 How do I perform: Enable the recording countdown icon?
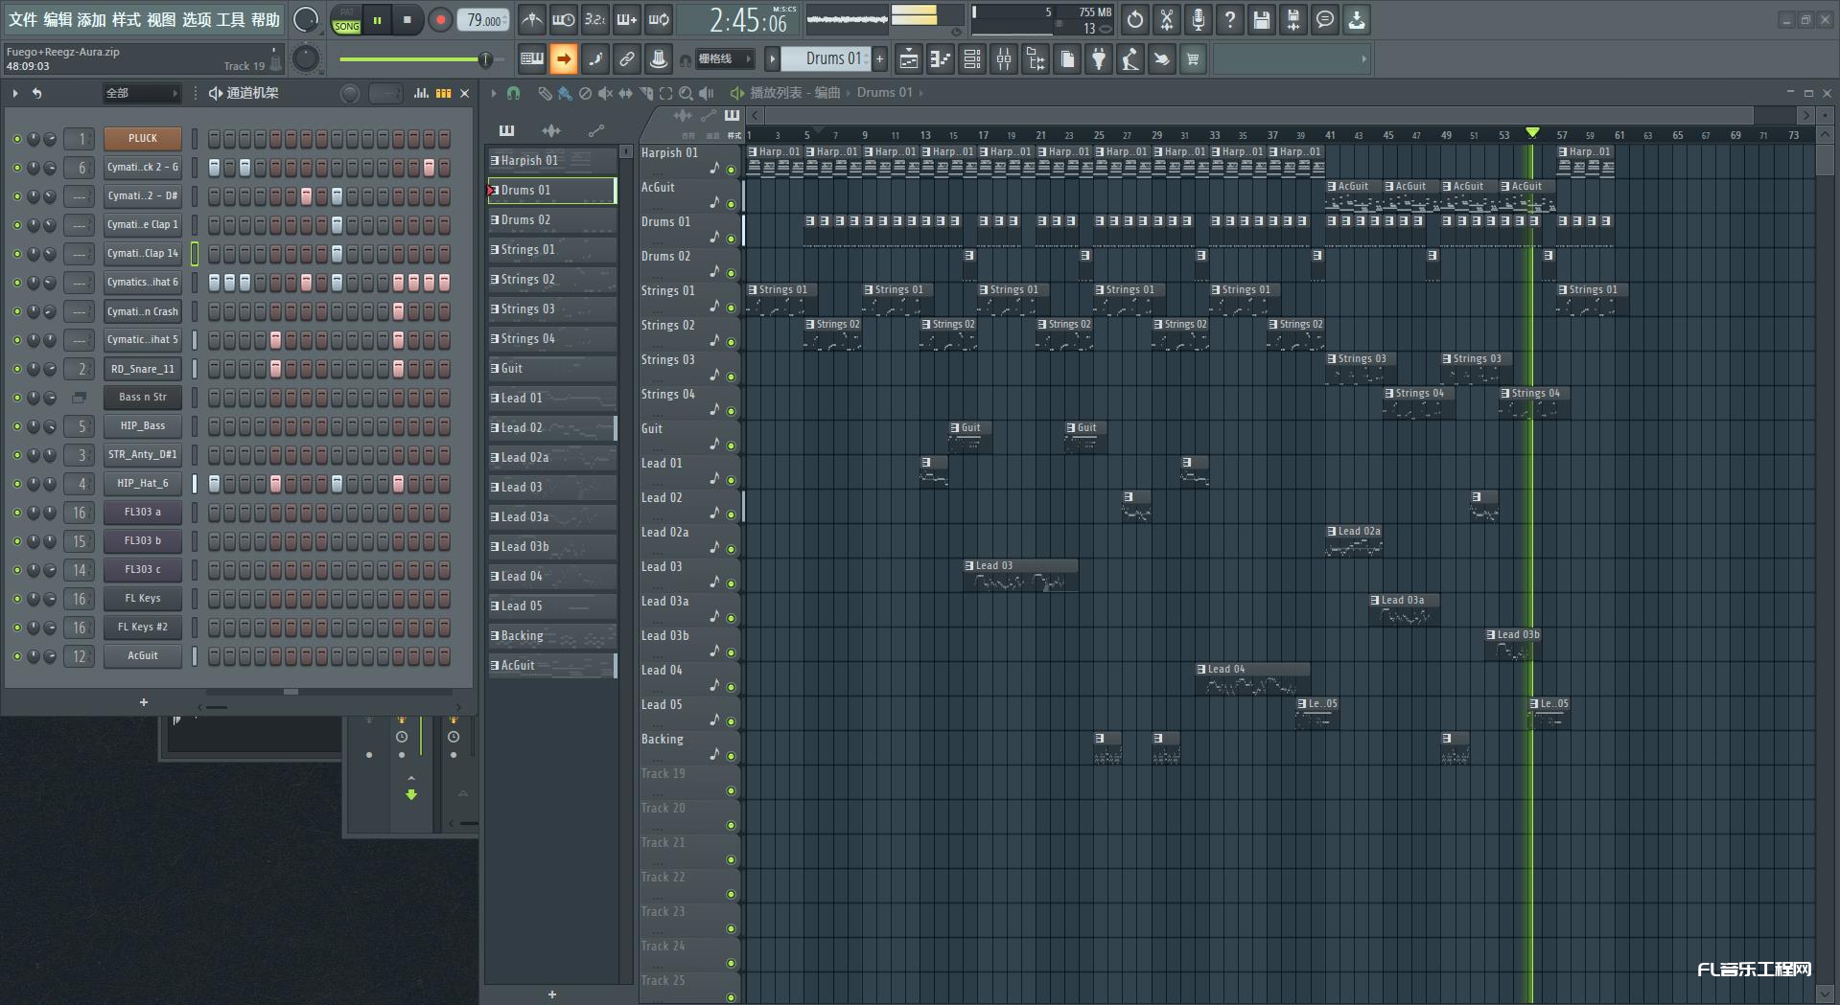pos(595,19)
